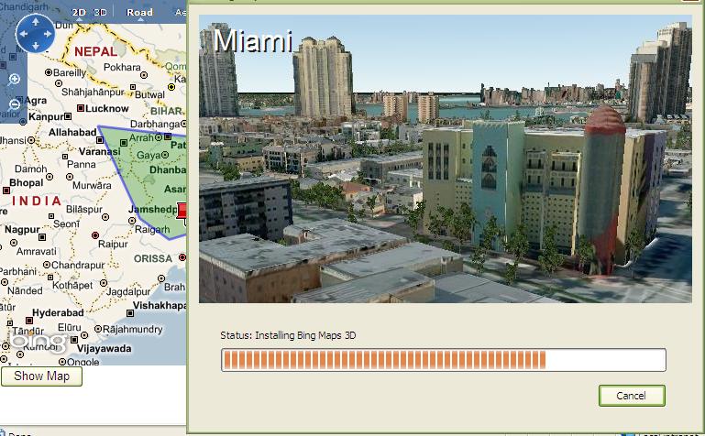
Task: Click the Rajahmundry city marker
Action: pyautogui.click(x=97, y=329)
